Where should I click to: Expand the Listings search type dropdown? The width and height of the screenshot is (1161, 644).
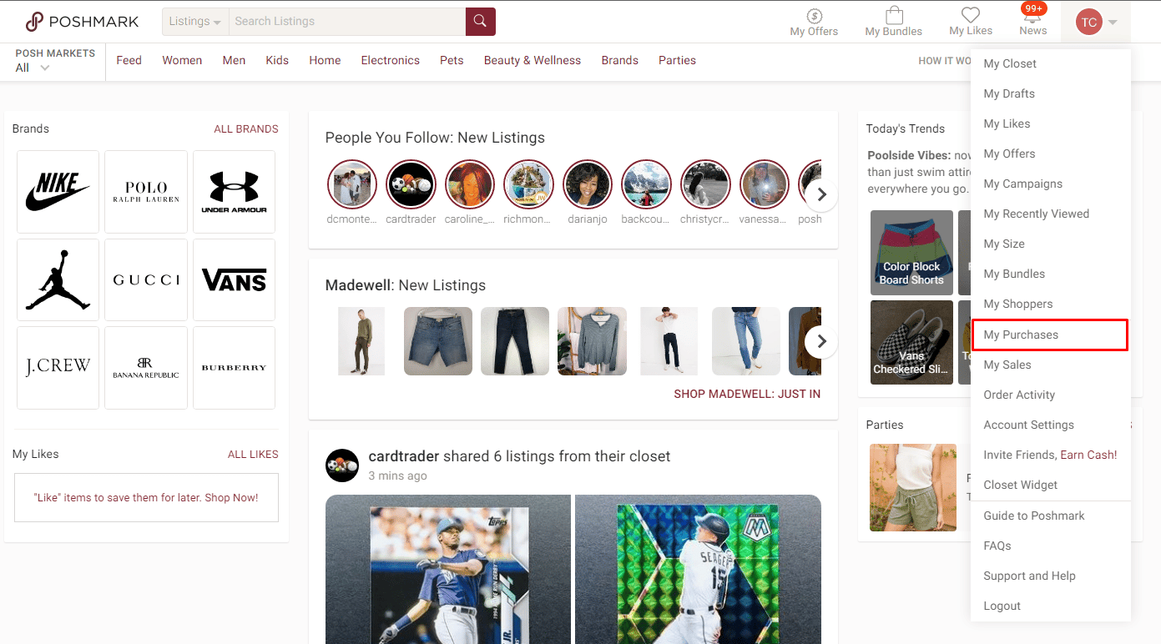coord(195,22)
